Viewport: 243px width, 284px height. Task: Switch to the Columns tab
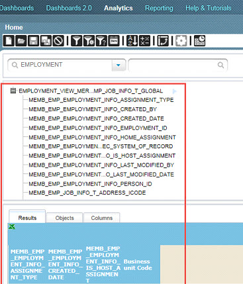point(102,218)
